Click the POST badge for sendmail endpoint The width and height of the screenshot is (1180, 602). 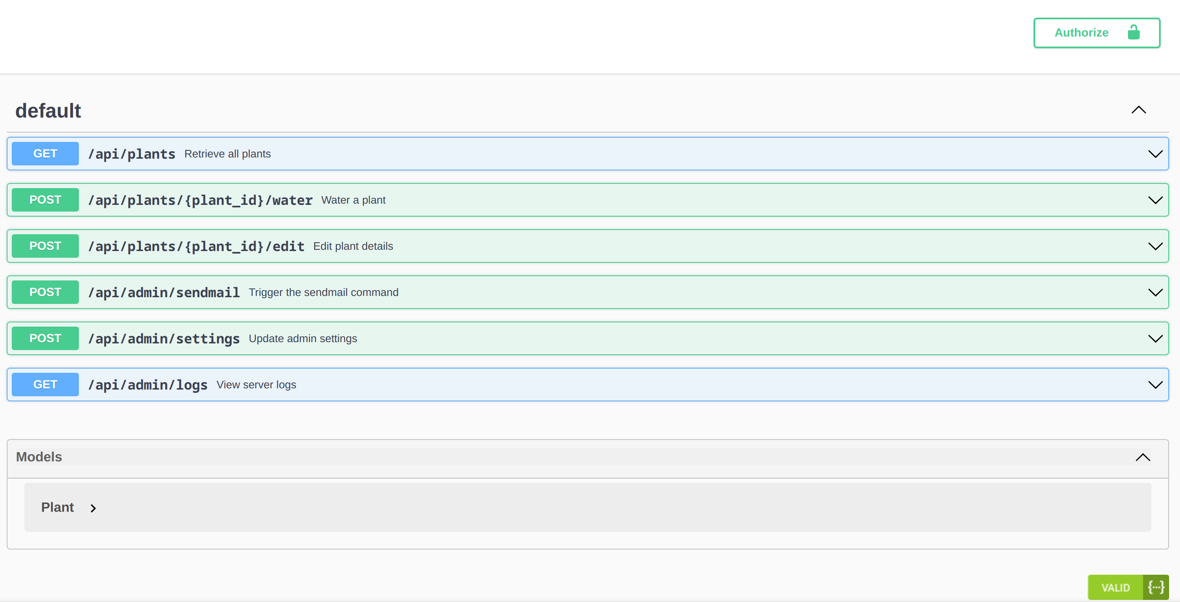coord(45,292)
